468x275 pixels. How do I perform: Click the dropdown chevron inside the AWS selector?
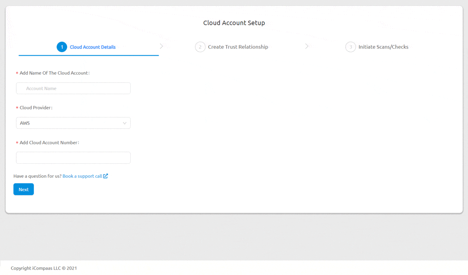(x=124, y=123)
